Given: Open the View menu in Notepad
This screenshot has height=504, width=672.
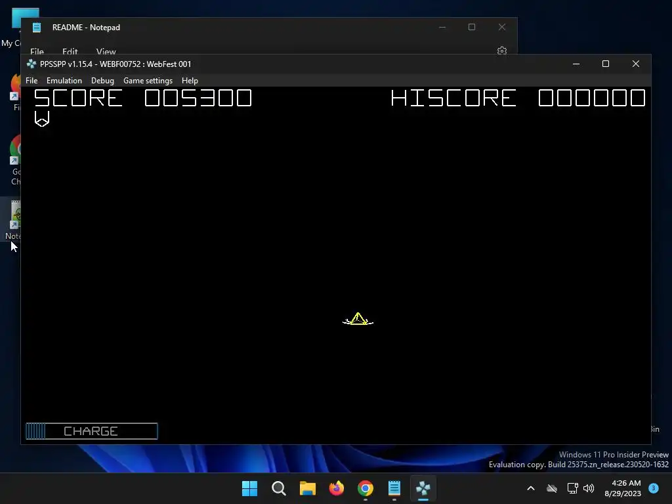Looking at the screenshot, I should pyautogui.click(x=106, y=51).
